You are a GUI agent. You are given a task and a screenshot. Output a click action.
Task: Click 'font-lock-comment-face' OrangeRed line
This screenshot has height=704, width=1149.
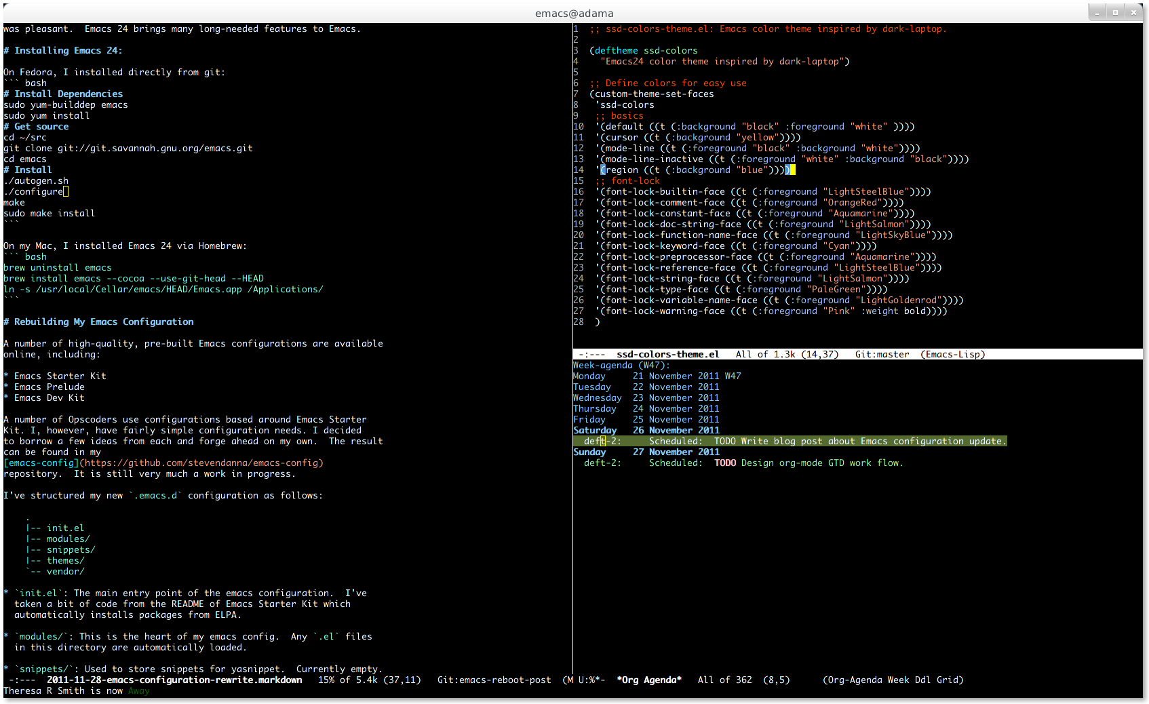pos(749,202)
